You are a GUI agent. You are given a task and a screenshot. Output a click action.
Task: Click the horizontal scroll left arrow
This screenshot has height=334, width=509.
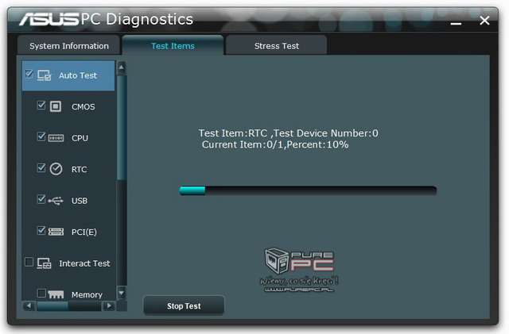pyautogui.click(x=29, y=305)
